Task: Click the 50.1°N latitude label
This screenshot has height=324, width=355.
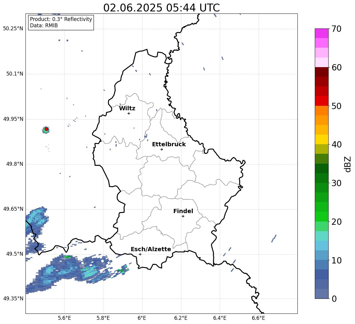Action: [15, 74]
